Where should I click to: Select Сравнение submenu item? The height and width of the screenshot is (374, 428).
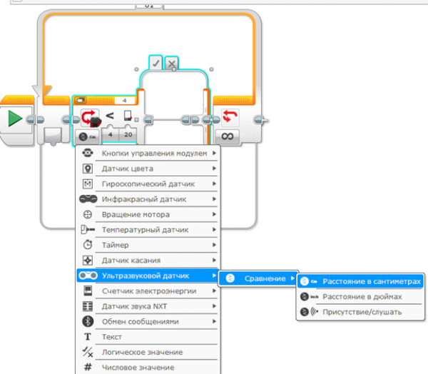pyautogui.click(x=258, y=278)
